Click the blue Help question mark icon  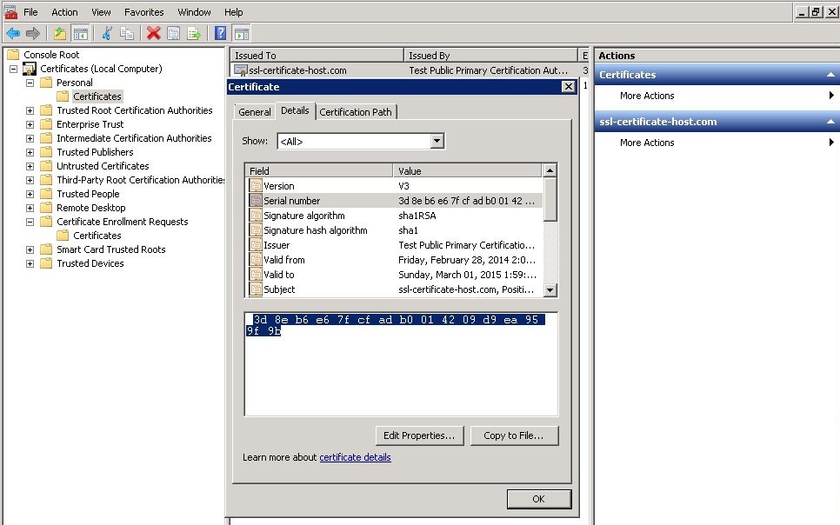tap(221, 33)
